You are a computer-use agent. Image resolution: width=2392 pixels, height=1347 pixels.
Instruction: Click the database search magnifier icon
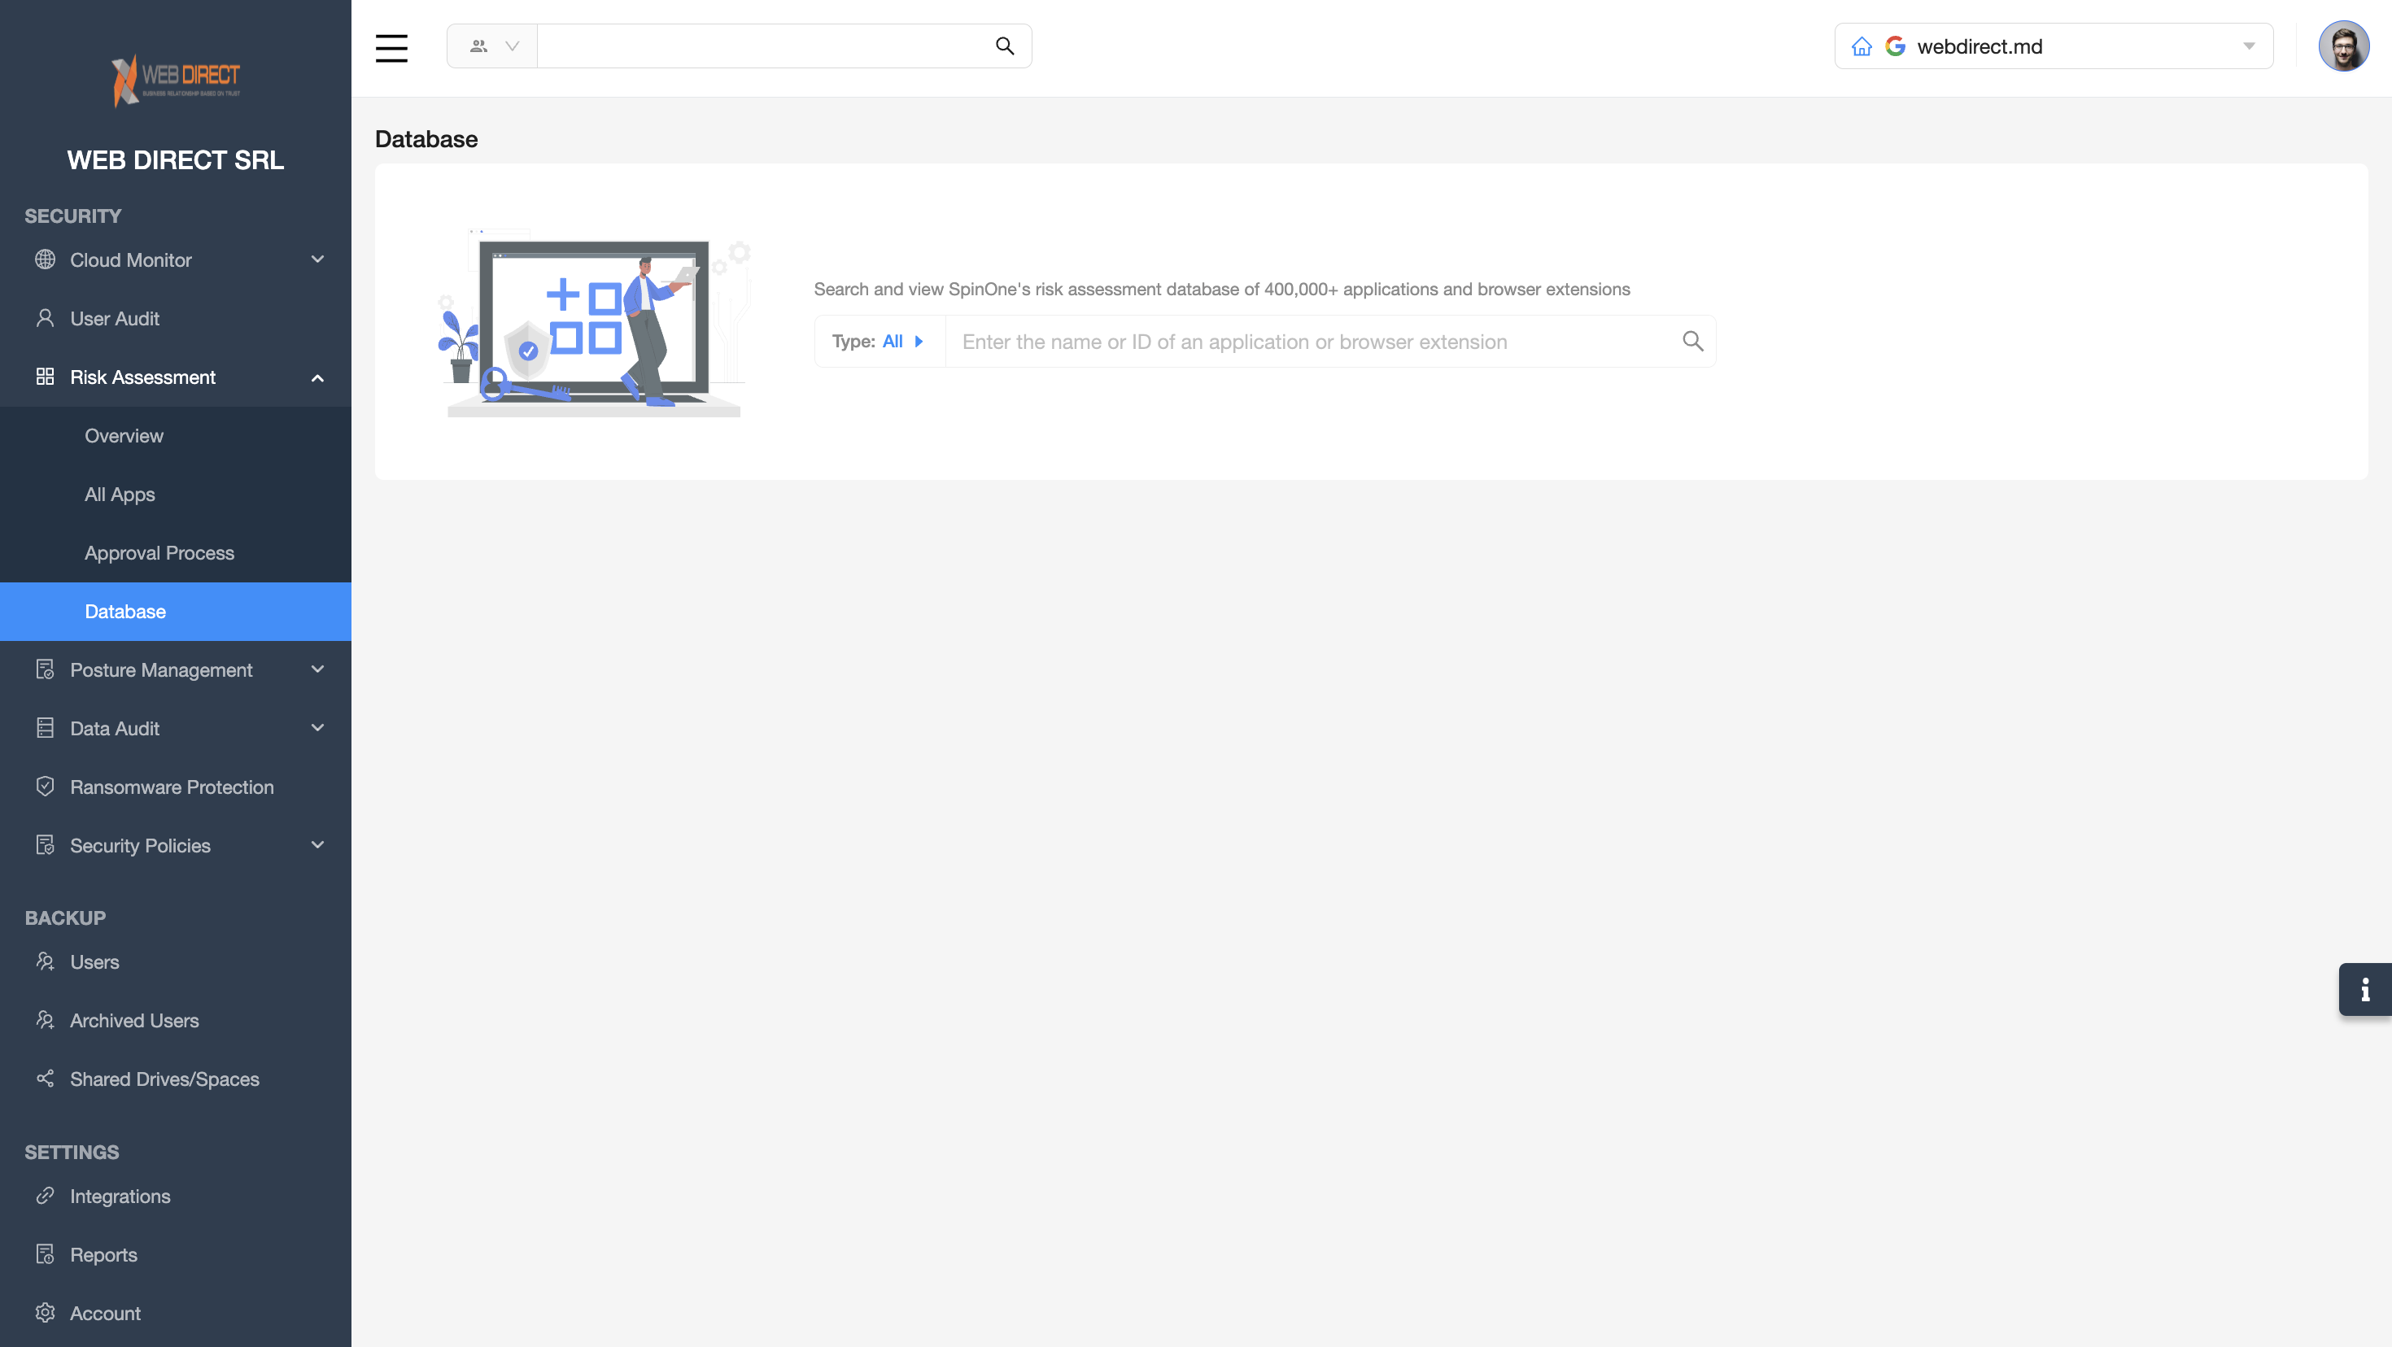coord(1691,342)
